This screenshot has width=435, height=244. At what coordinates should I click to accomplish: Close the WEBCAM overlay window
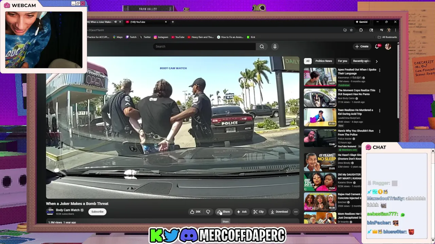click(83, 3)
